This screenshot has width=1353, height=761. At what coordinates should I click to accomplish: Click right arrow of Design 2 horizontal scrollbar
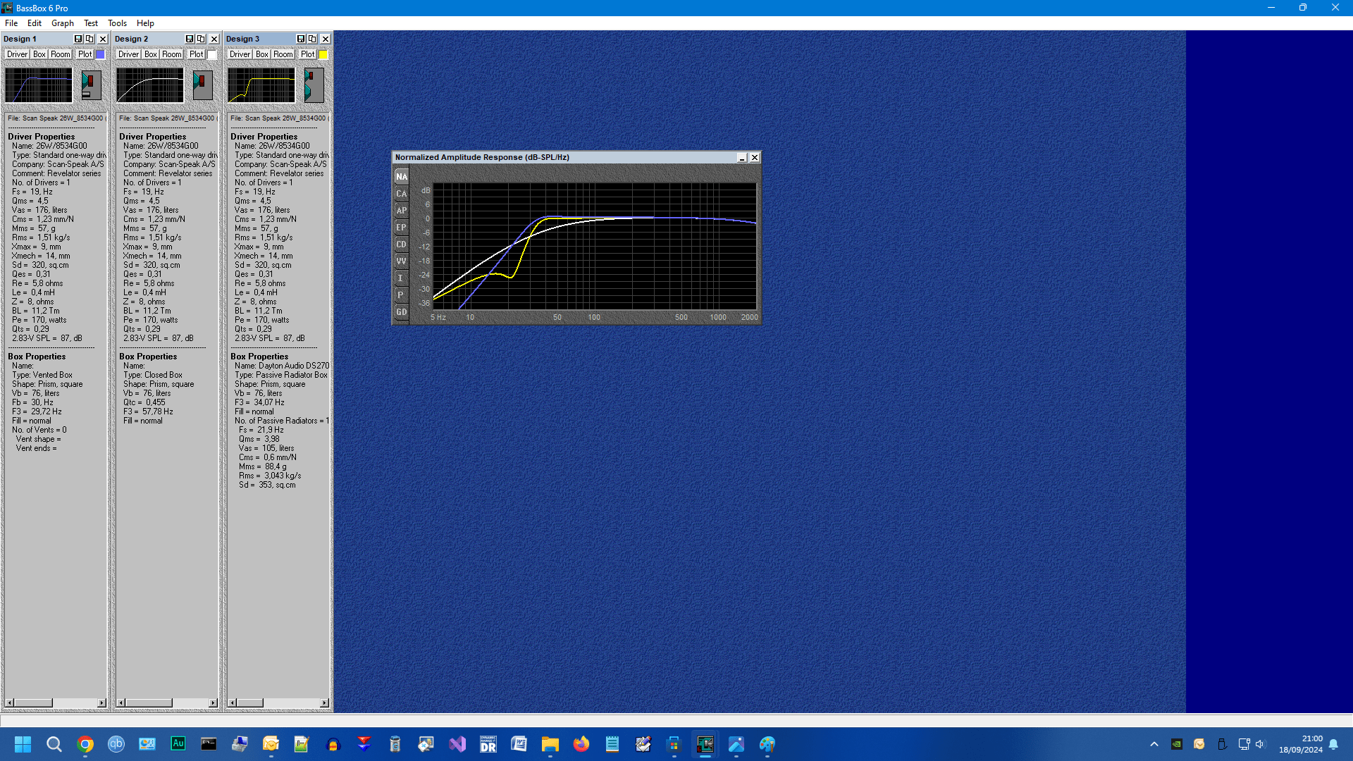click(213, 703)
